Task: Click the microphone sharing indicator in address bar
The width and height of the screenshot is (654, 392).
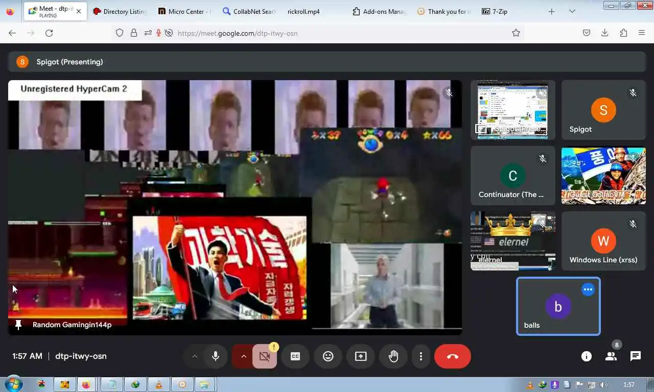Action: (x=158, y=33)
